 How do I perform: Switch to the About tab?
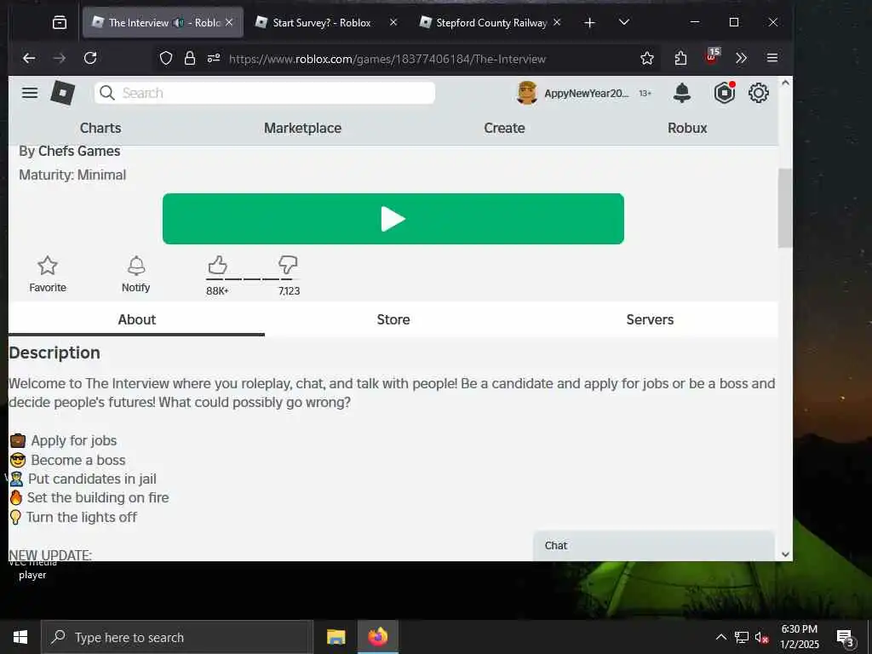point(137,320)
